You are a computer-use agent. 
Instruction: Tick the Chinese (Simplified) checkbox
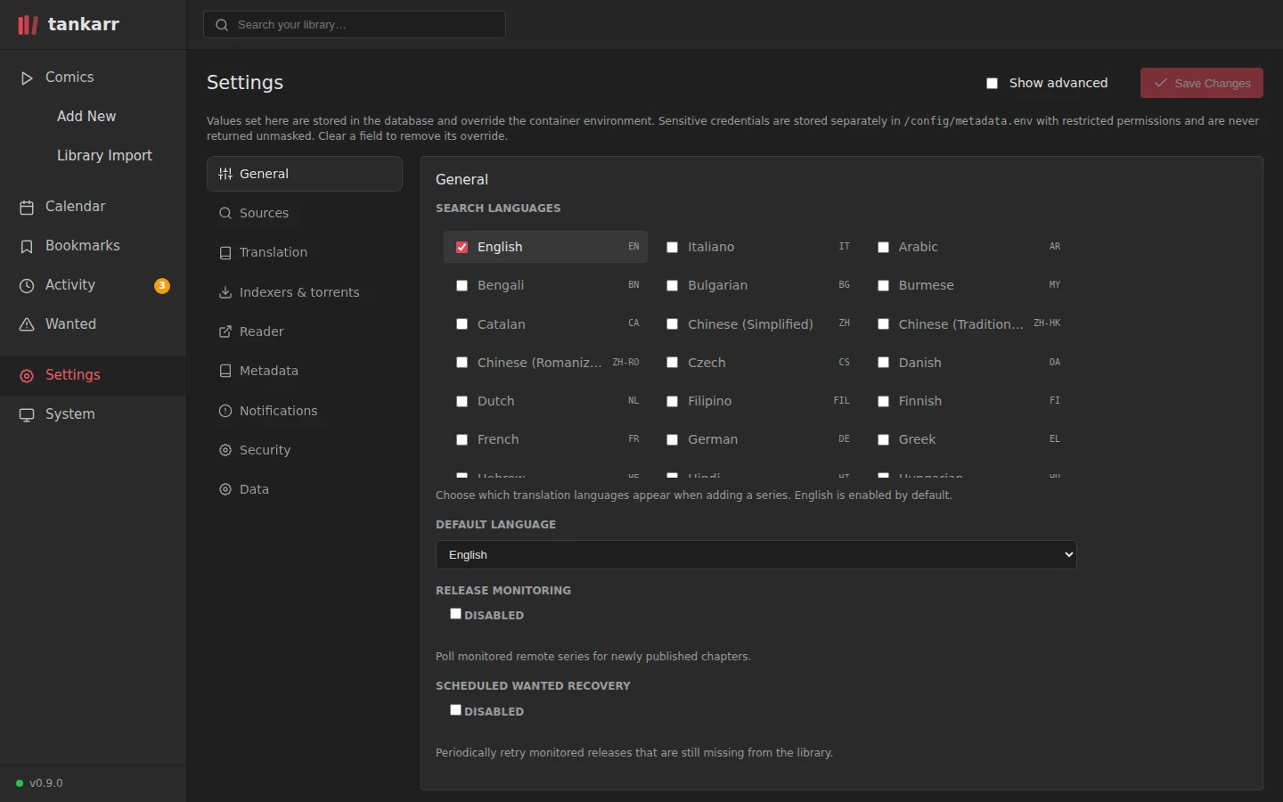(x=673, y=325)
